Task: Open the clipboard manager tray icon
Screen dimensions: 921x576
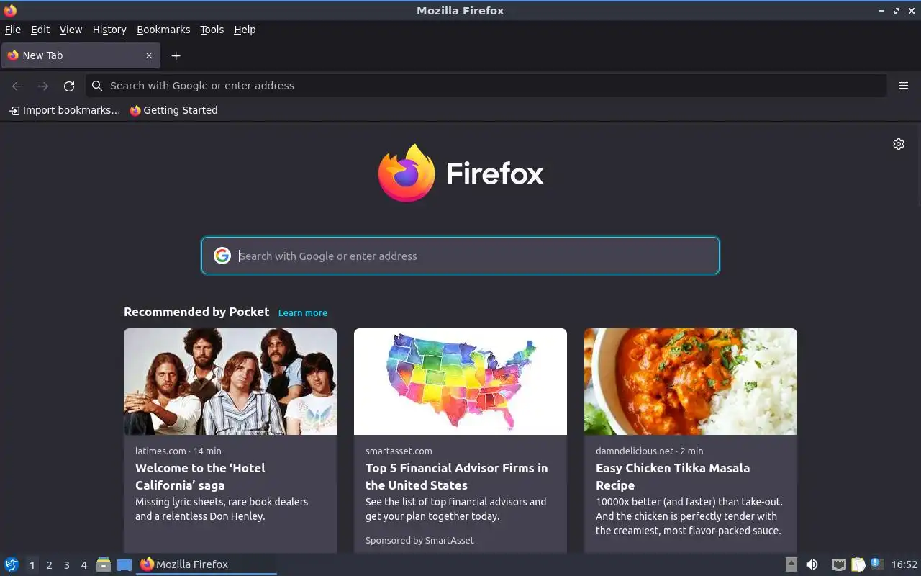Action: (x=858, y=564)
